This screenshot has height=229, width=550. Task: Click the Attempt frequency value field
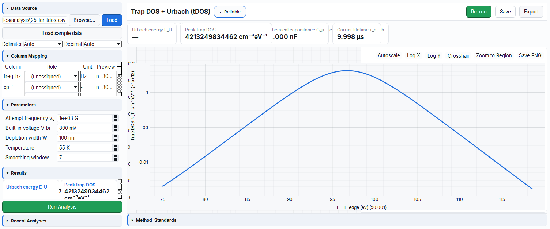(x=85, y=118)
